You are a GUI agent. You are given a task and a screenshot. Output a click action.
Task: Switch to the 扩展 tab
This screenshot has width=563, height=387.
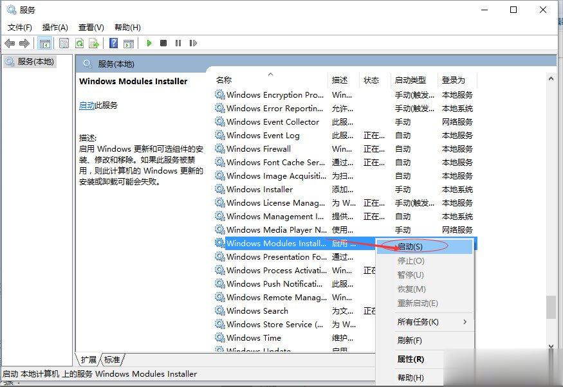88,359
